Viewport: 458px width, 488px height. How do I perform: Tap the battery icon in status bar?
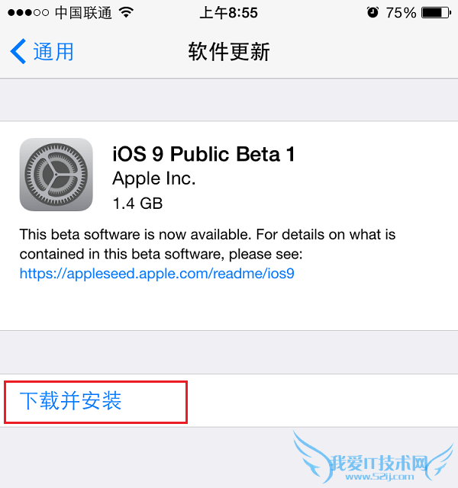pos(436,13)
